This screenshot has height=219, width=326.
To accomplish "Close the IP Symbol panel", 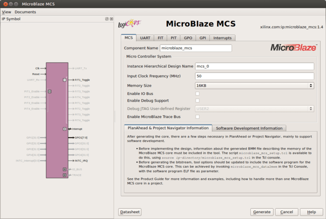I will tap(111, 19).
